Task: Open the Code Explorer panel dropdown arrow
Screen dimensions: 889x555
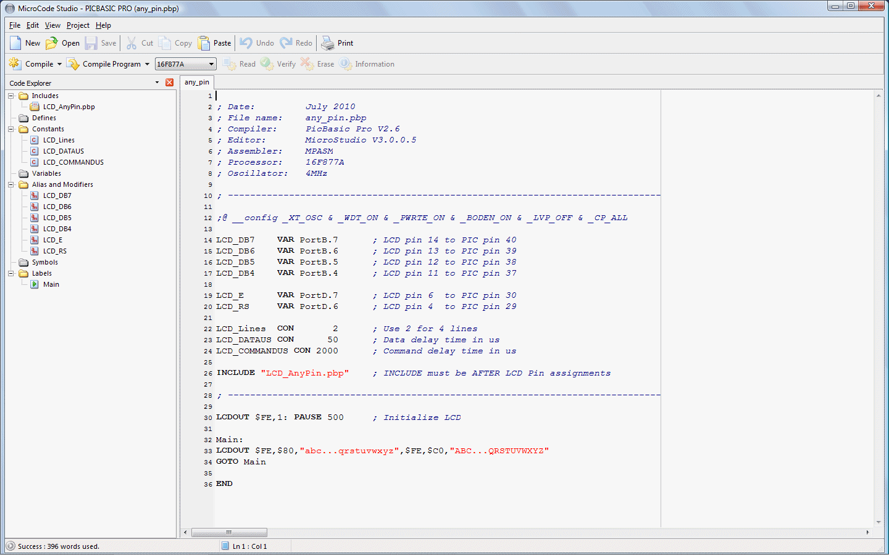Action: [157, 83]
